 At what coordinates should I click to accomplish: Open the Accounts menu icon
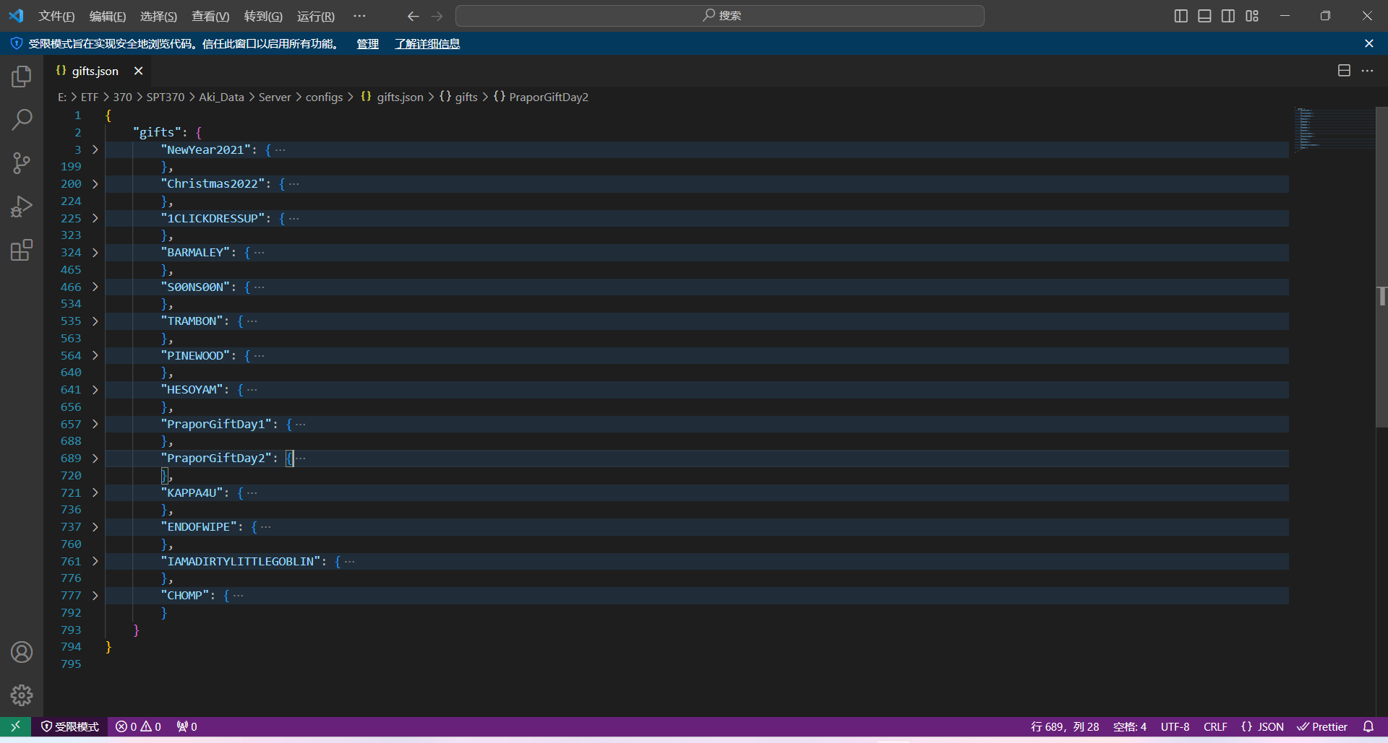(x=22, y=652)
